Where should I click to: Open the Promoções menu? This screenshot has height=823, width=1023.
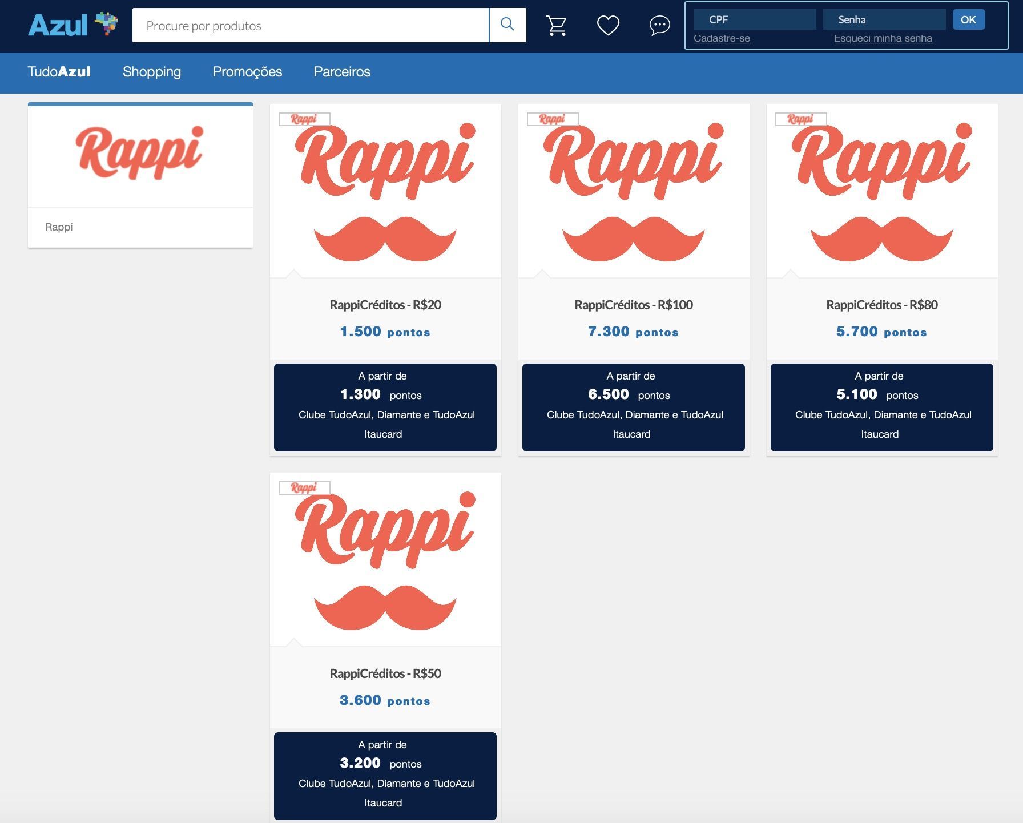tap(247, 72)
